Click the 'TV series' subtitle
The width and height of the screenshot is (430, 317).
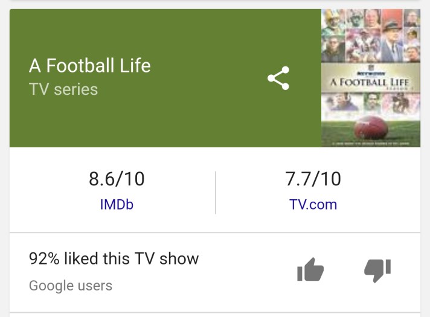click(63, 89)
